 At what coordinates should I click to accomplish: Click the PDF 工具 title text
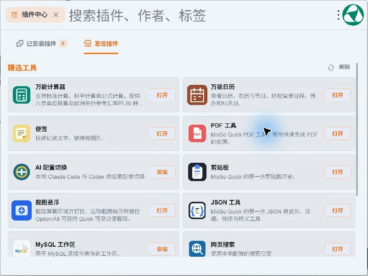pyautogui.click(x=223, y=126)
